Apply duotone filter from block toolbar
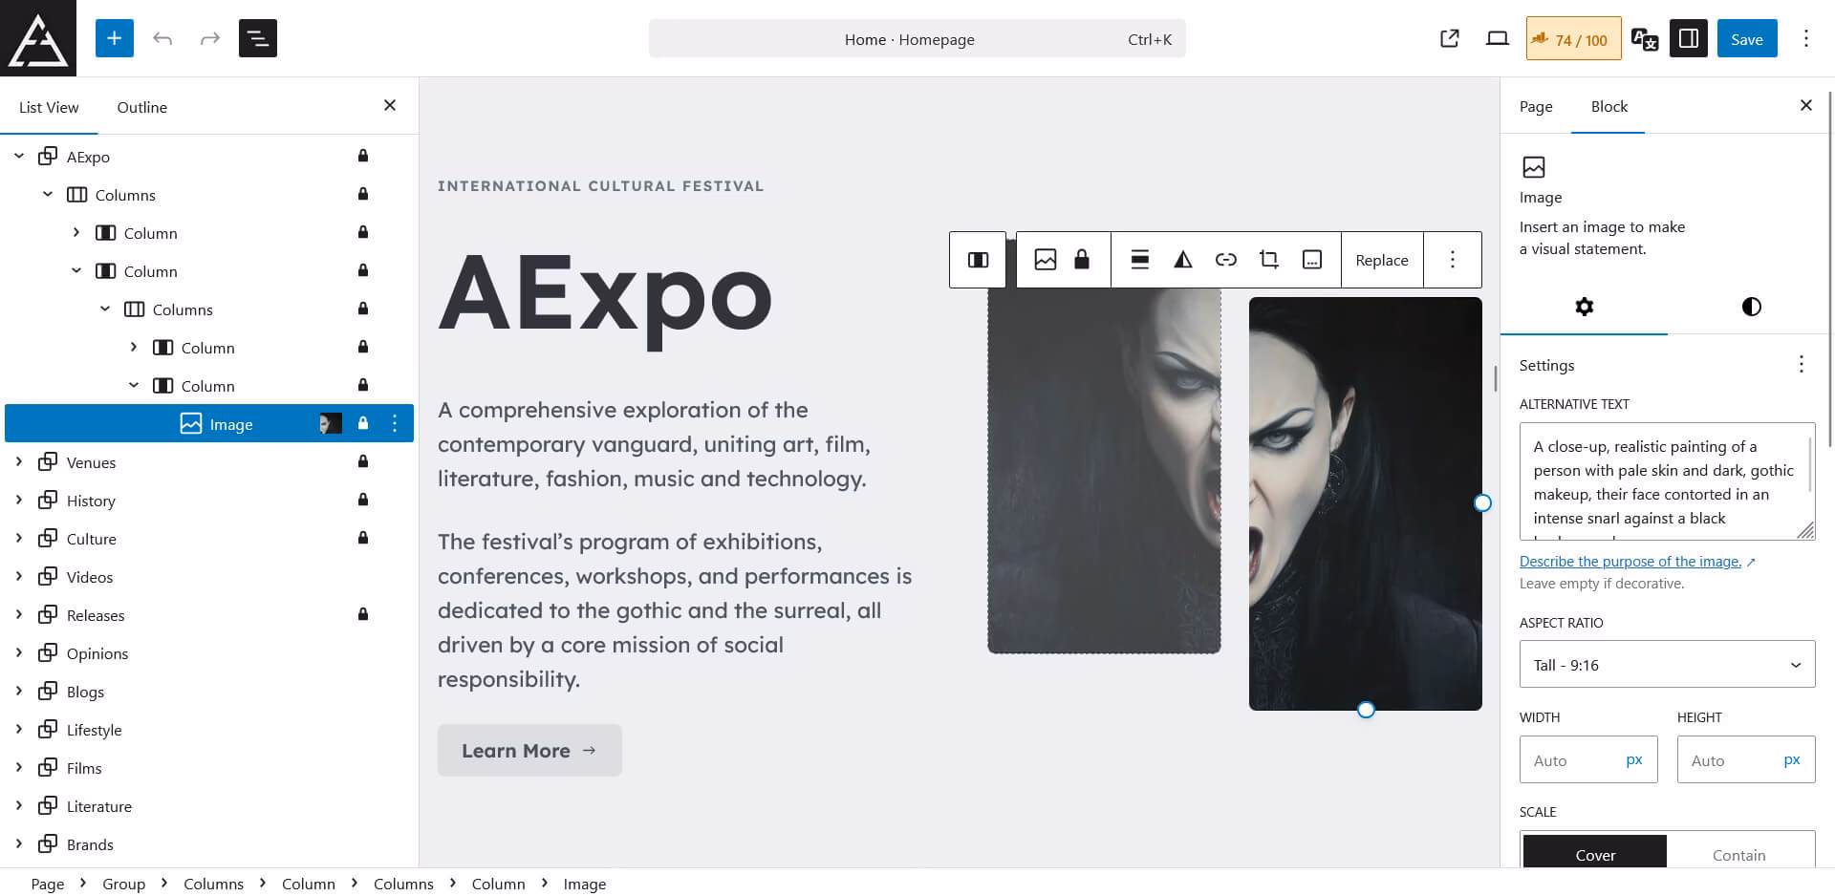1835x896 pixels. 1182,260
